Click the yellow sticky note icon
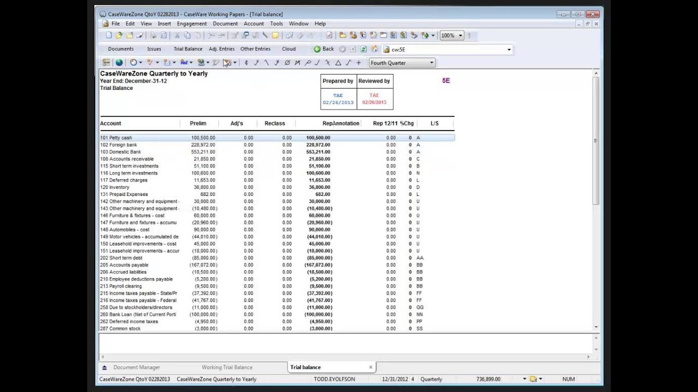 [275, 35]
